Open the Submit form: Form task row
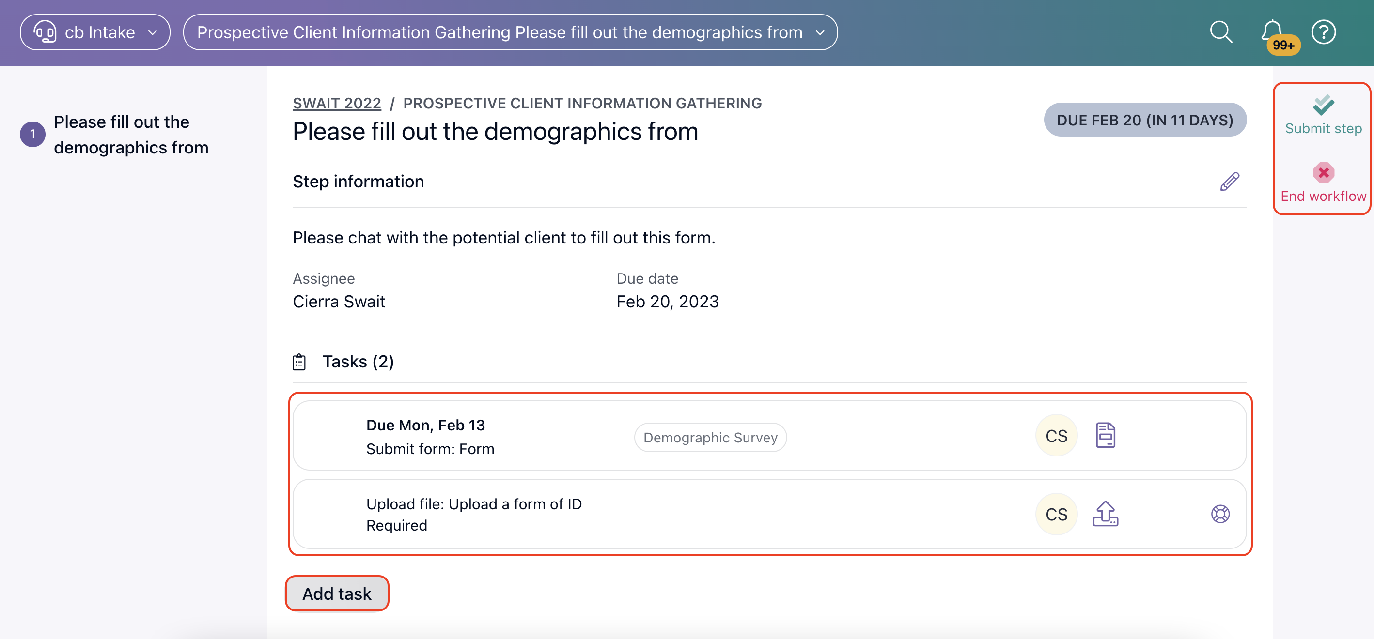This screenshot has height=639, width=1374. click(769, 435)
